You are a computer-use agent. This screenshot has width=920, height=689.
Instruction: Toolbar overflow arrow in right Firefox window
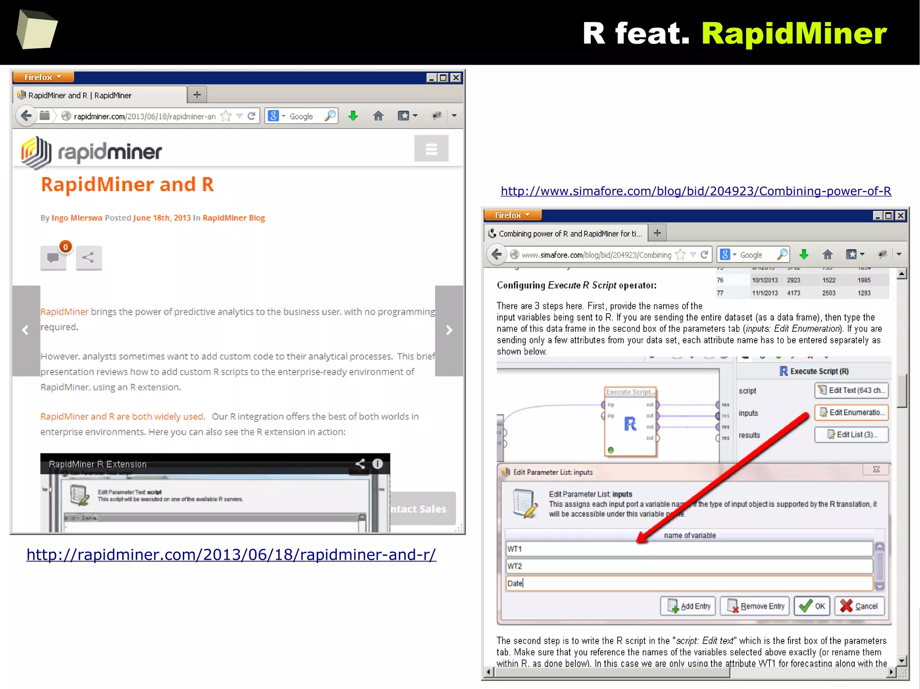pos(899,255)
